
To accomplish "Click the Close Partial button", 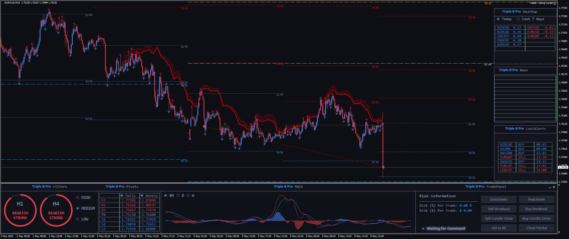I will [536, 228].
